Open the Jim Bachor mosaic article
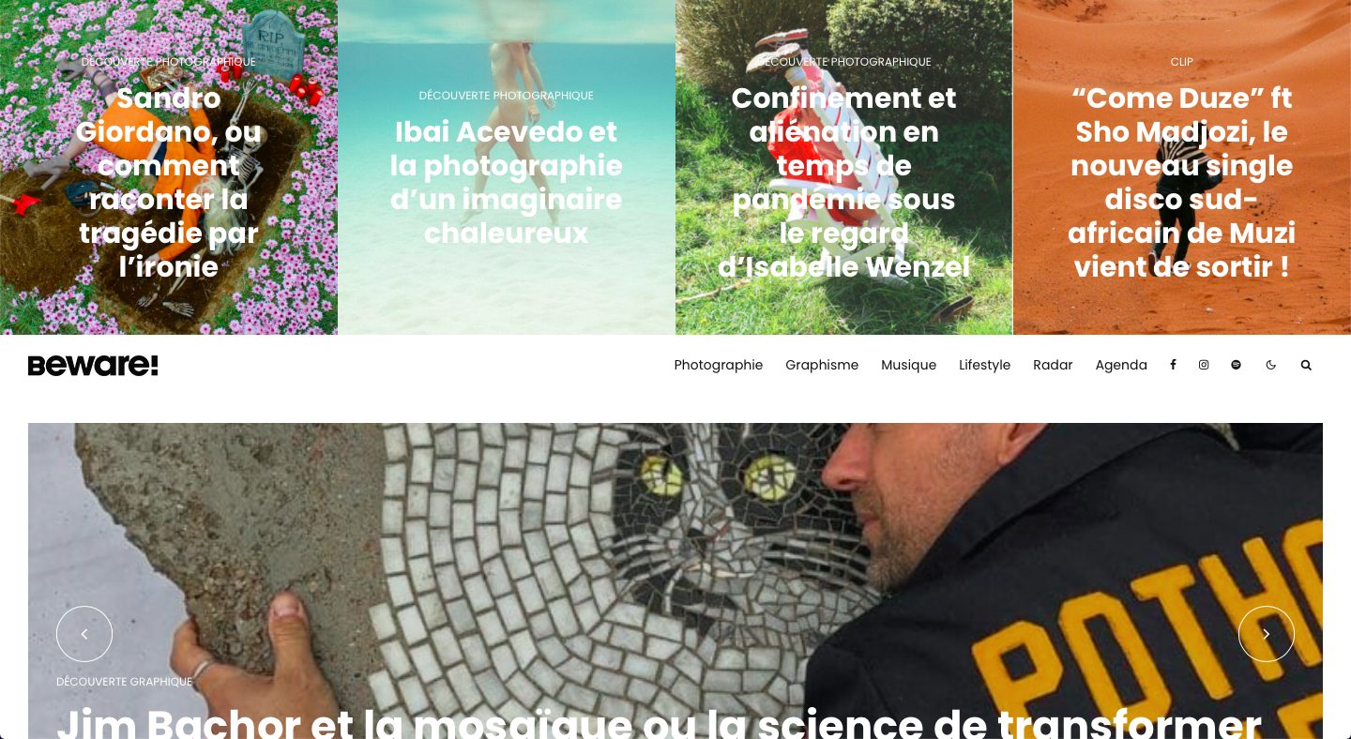1351x739 pixels. point(660,720)
